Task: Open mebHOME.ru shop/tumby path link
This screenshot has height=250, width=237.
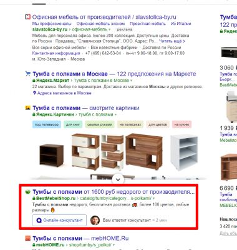Action: (90, 244)
